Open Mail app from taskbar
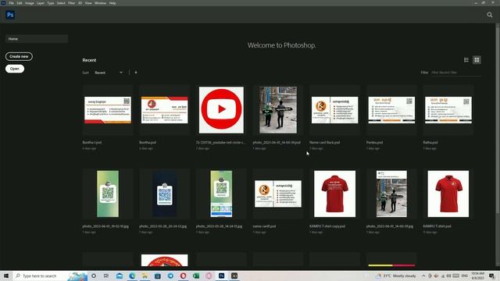Viewport: 500px width, 281px height. (120, 276)
